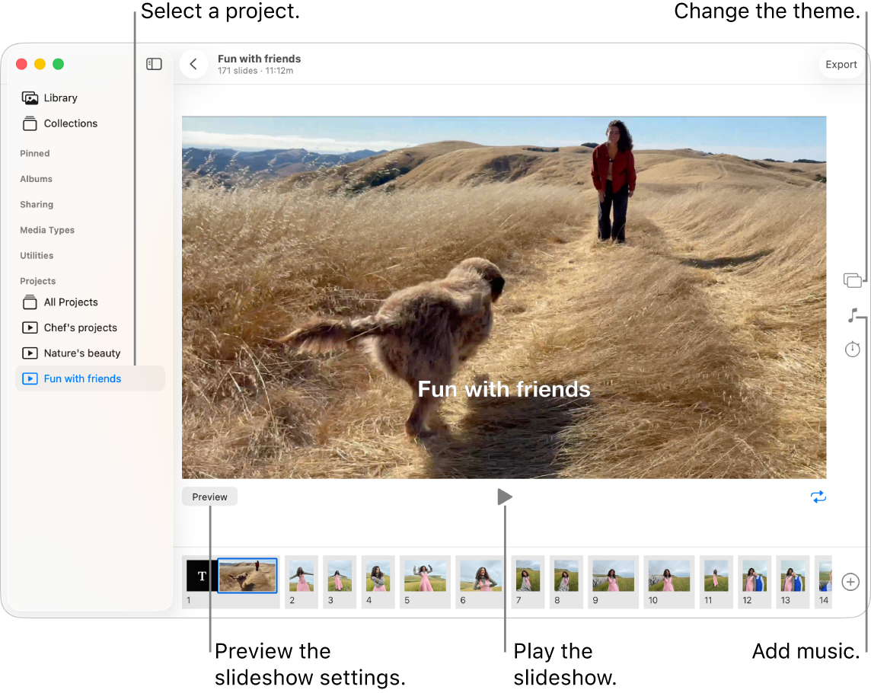Open the Chef's projects slideshow
Image resolution: width=871 pixels, height=693 pixels.
pos(80,327)
